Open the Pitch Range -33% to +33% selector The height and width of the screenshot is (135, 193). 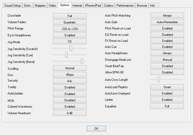click(70, 29)
